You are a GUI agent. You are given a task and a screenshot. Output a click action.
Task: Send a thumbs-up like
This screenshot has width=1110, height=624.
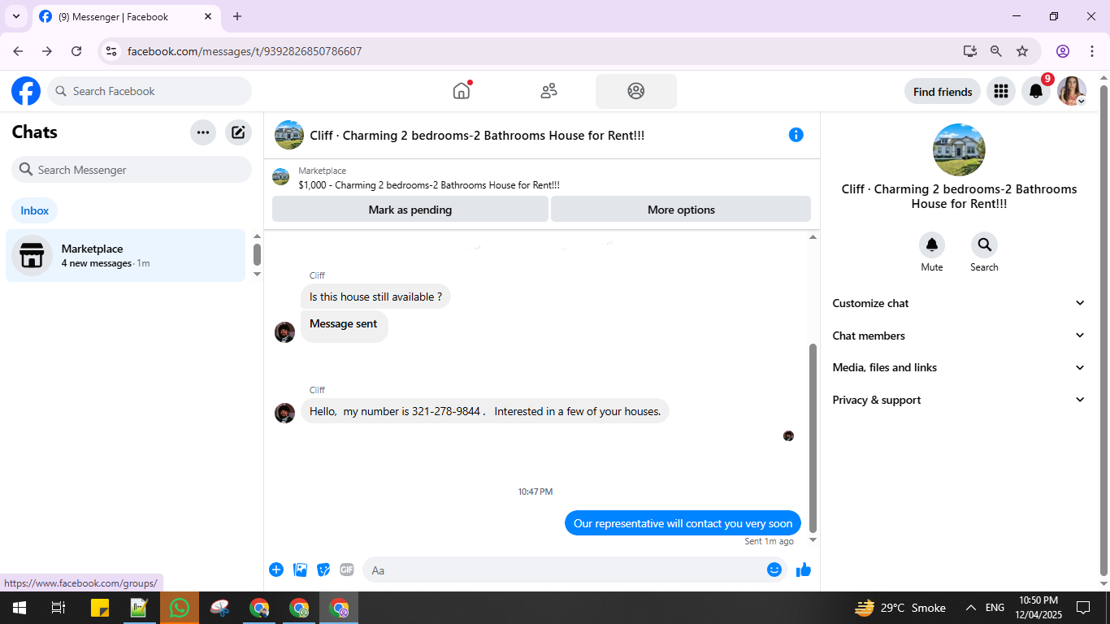click(804, 570)
